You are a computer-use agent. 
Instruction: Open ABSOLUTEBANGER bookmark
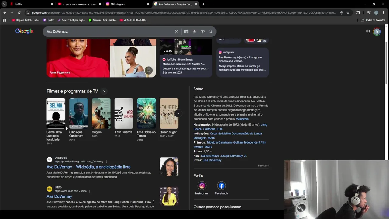[133, 20]
